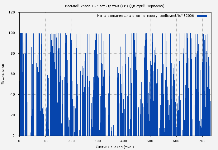Open the coollib.net/b/452006 legend link text
218x150 pixels.
pyautogui.click(x=177, y=16)
